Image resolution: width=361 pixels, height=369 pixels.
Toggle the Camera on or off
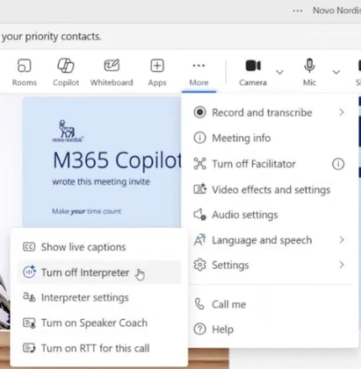pos(253,72)
